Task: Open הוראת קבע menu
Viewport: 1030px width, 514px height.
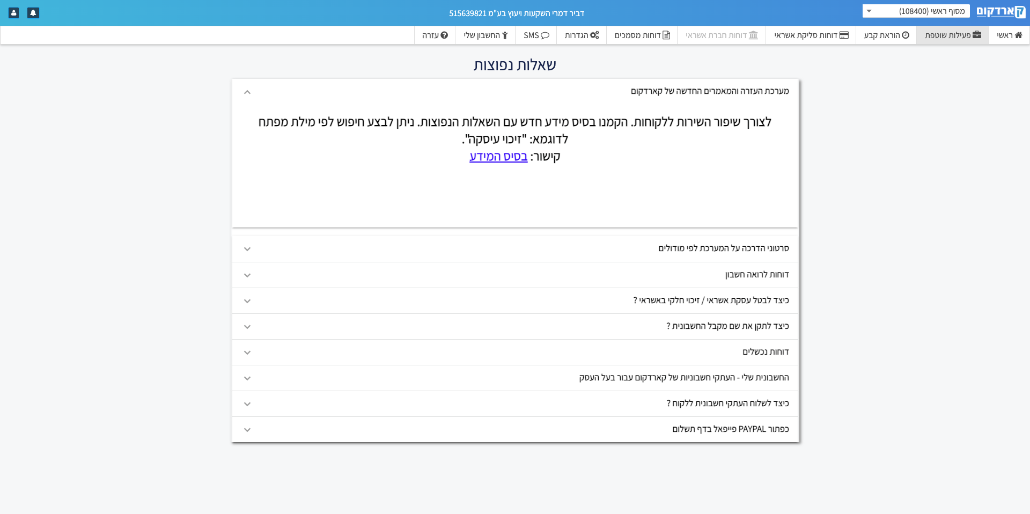Action: [886, 35]
